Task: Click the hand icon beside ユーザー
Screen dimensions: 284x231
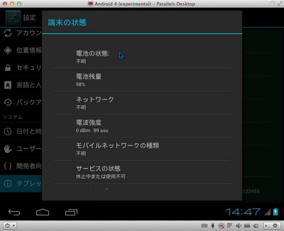Action: tap(8, 149)
